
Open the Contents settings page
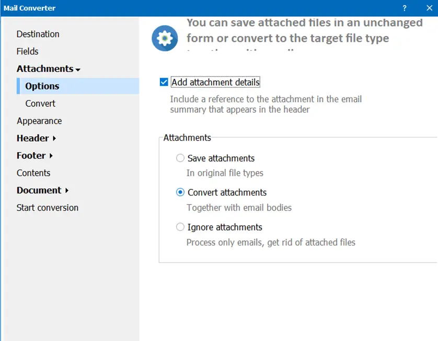(33, 173)
